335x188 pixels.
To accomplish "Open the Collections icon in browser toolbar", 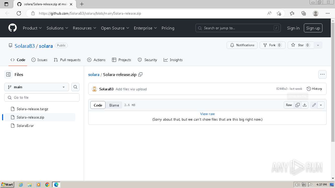I will pos(304,13).
